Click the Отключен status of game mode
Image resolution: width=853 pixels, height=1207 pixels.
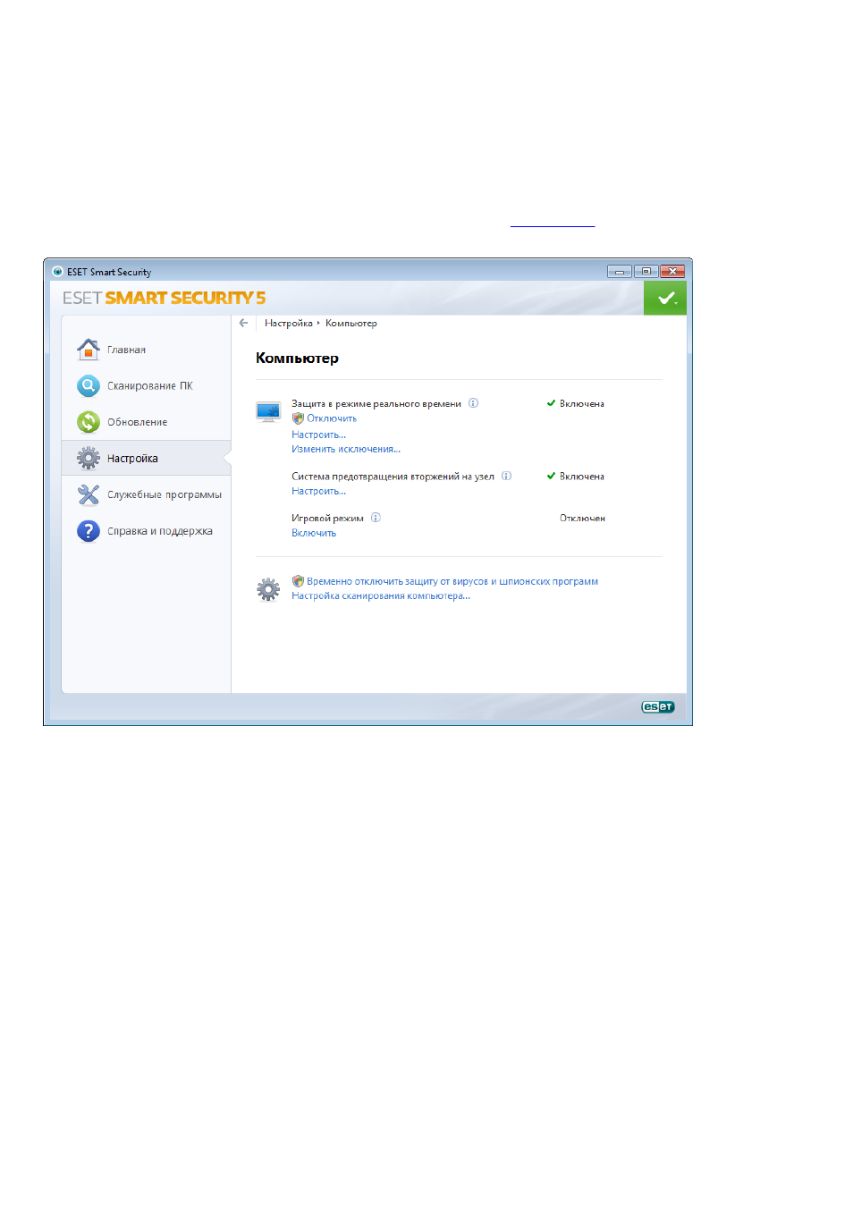pyautogui.click(x=582, y=518)
